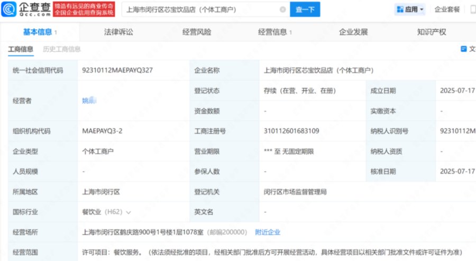Select registration number 310112601683109
Image resolution: width=476 pixels, height=261 pixels.
pyautogui.click(x=291, y=131)
